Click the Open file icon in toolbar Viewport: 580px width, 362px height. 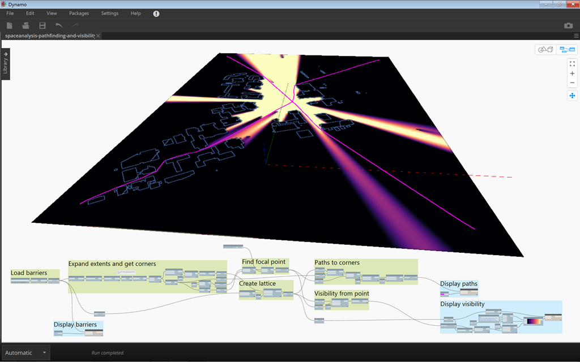(25, 25)
